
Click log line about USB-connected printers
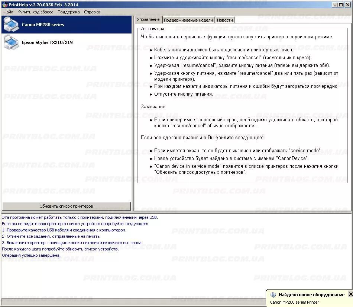click(80, 218)
